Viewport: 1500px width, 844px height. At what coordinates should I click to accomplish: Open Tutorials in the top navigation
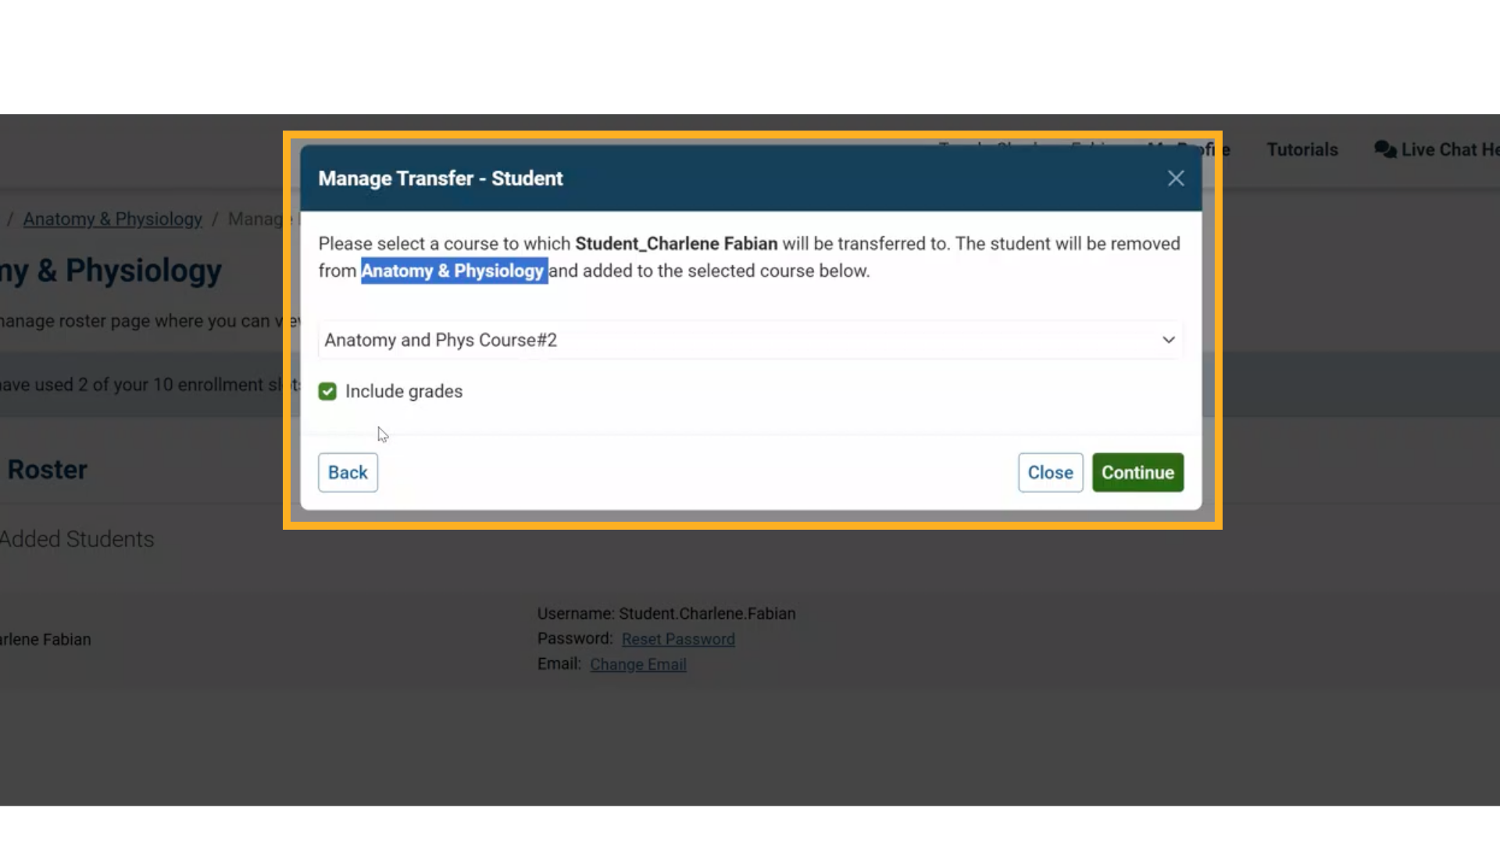[1302, 149]
